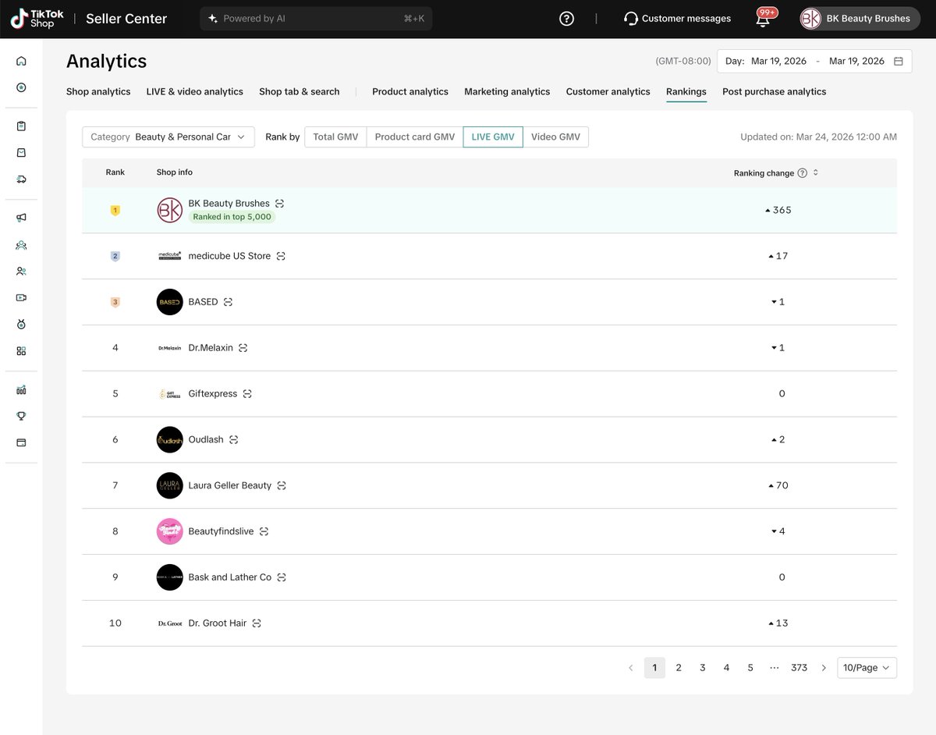Go to page 5 of rankings

[x=750, y=668]
